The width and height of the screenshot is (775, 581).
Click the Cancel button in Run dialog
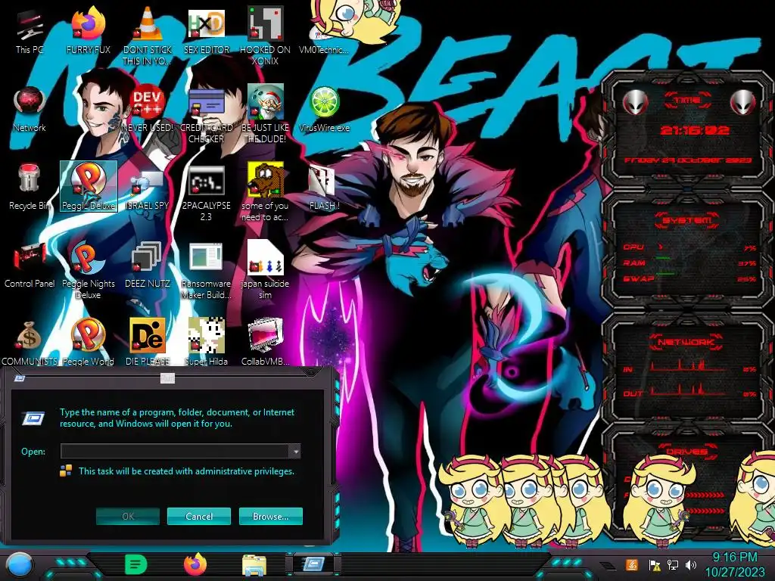(199, 516)
